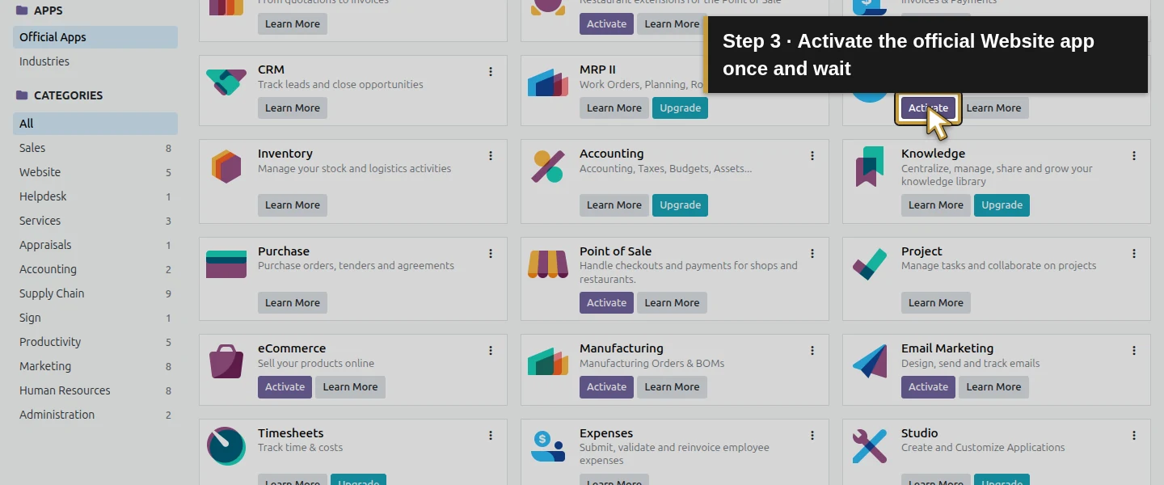Click Learn More on the Manufacturing card
Image resolution: width=1164 pixels, height=485 pixels.
(672, 387)
